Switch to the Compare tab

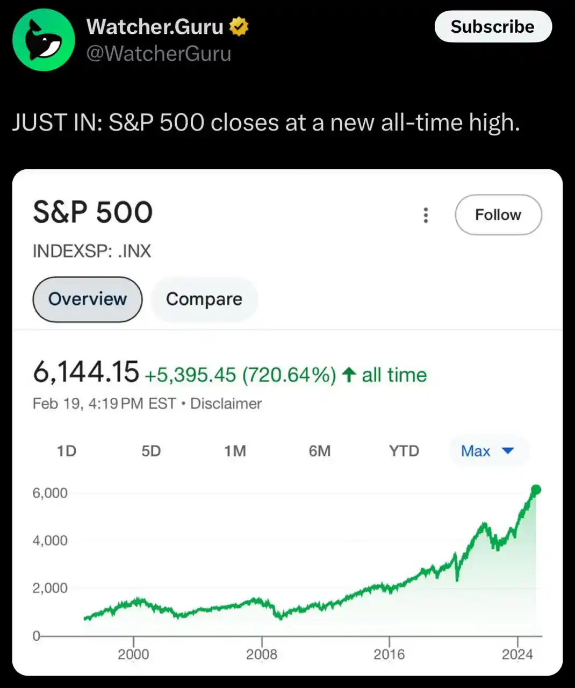[204, 299]
